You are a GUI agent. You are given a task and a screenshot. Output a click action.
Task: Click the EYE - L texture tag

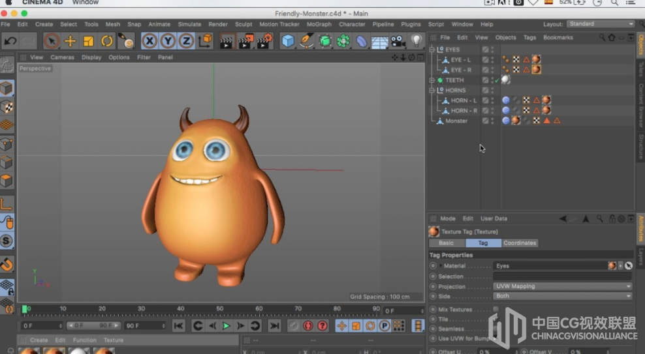[536, 59]
